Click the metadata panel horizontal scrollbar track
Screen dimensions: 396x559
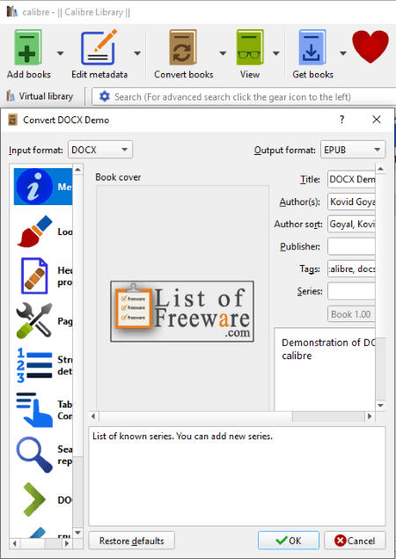[x=328, y=416]
